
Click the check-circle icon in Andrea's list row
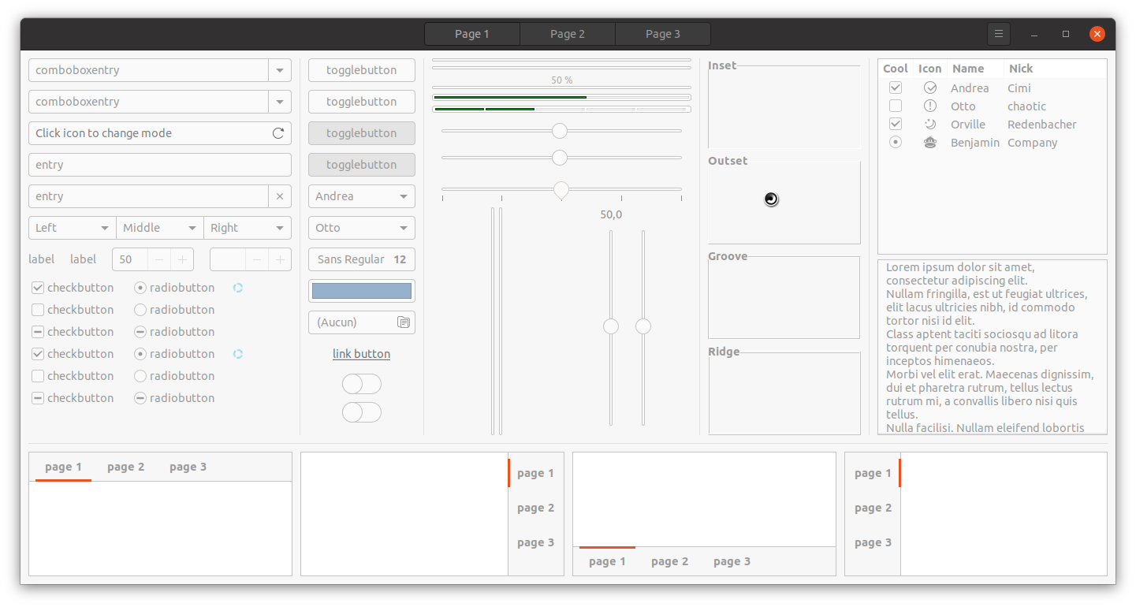click(x=930, y=88)
